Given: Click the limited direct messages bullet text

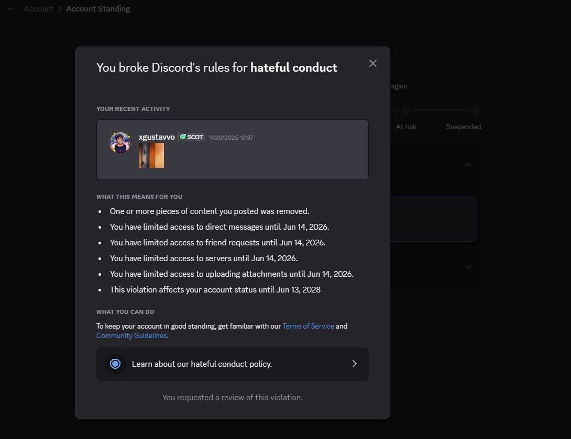Looking at the screenshot, I should click(x=219, y=227).
